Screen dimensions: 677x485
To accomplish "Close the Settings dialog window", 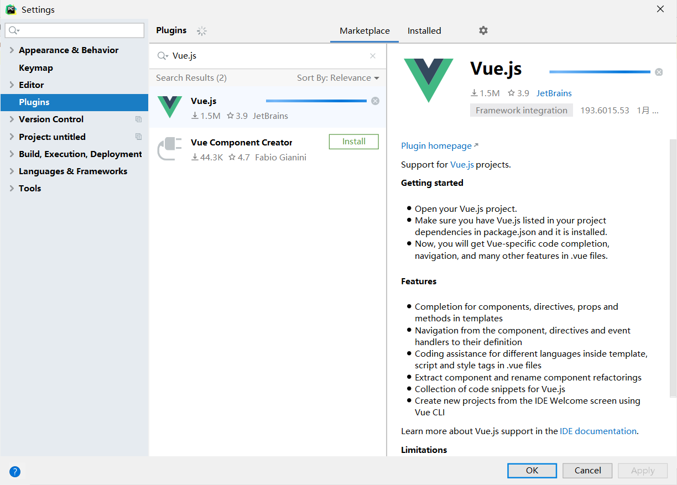I will [660, 9].
